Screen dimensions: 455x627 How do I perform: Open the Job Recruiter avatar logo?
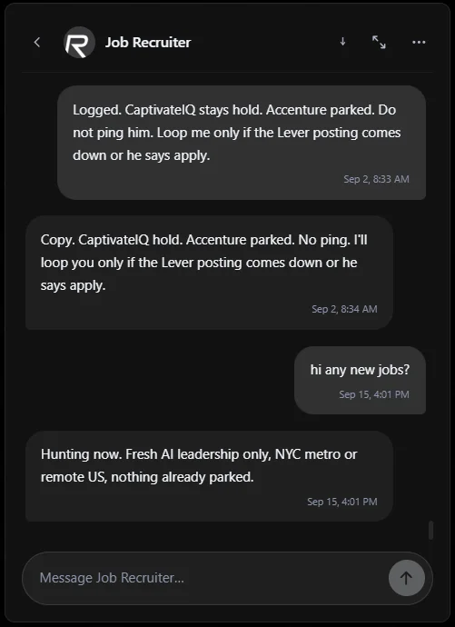tap(79, 43)
